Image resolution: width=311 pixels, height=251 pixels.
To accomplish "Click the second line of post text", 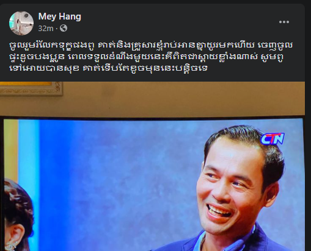I will click(146, 57).
